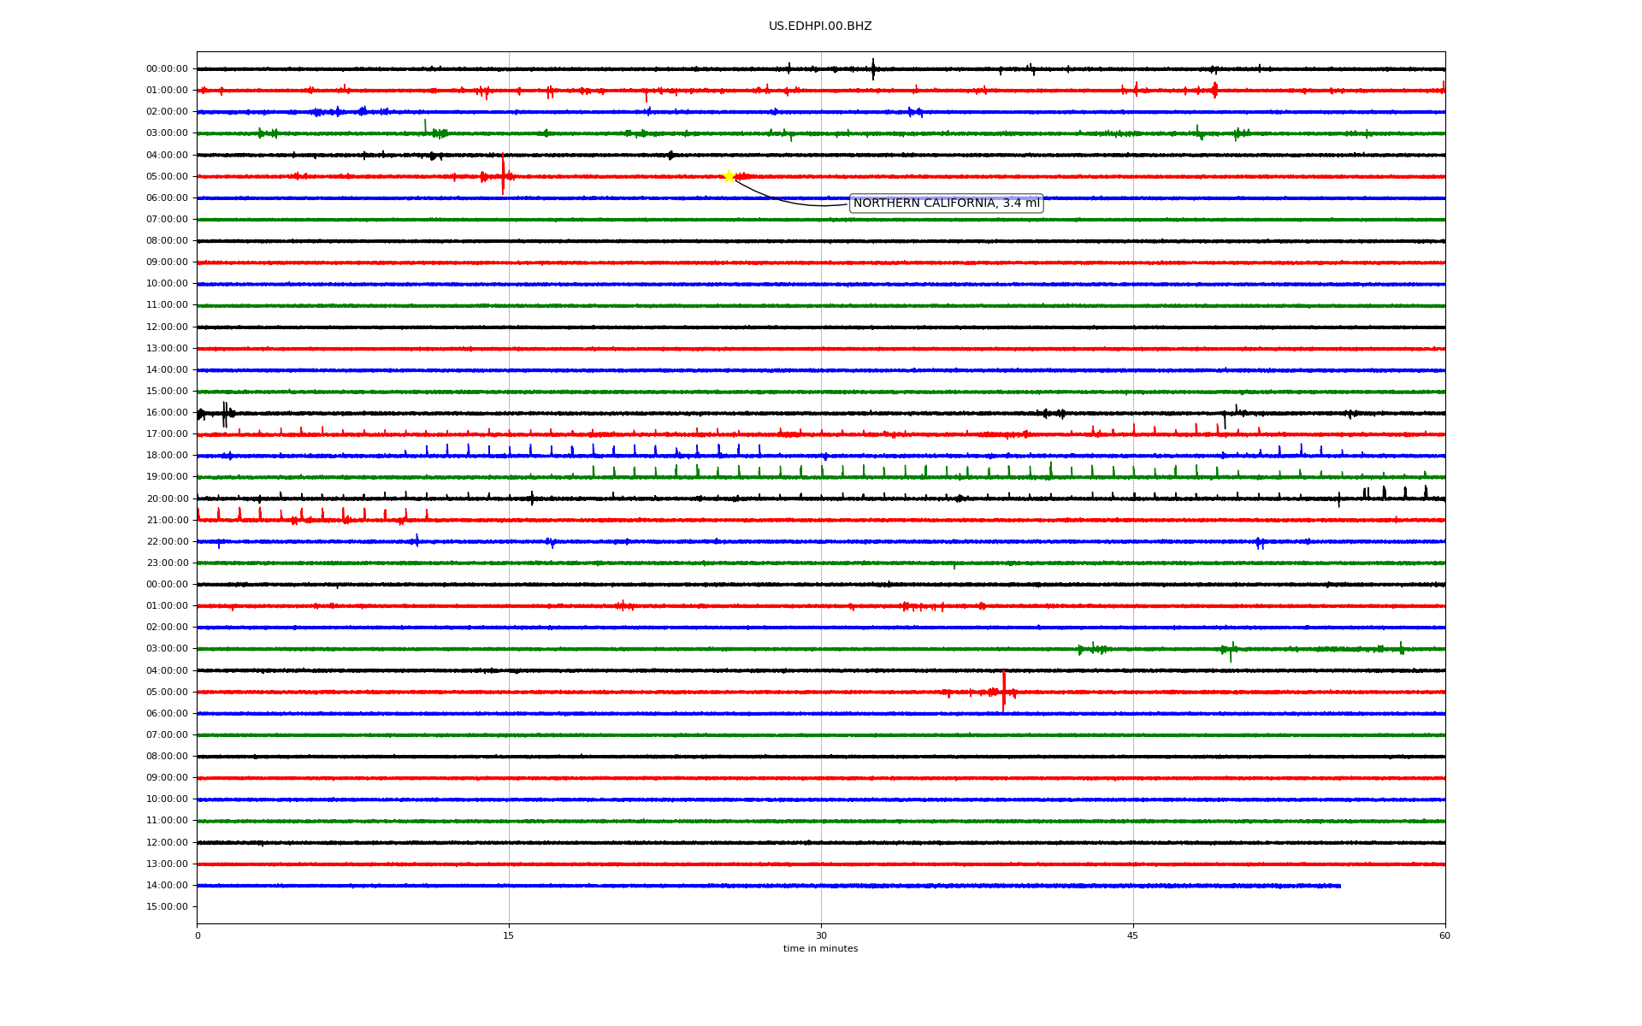Click the yellow star earthquake marker
The width and height of the screenshot is (1642, 1026).
(x=729, y=176)
